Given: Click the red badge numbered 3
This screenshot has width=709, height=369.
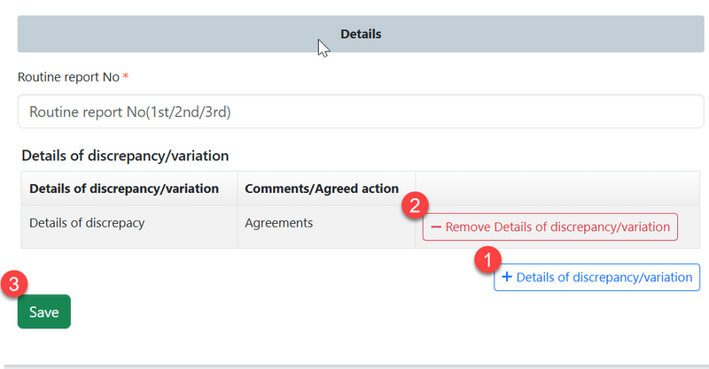Looking at the screenshot, I should click(15, 284).
